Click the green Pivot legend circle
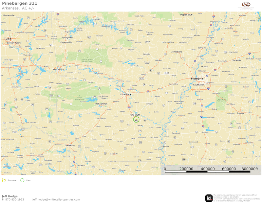The width and height of the screenshot is (262, 203). click(22, 180)
